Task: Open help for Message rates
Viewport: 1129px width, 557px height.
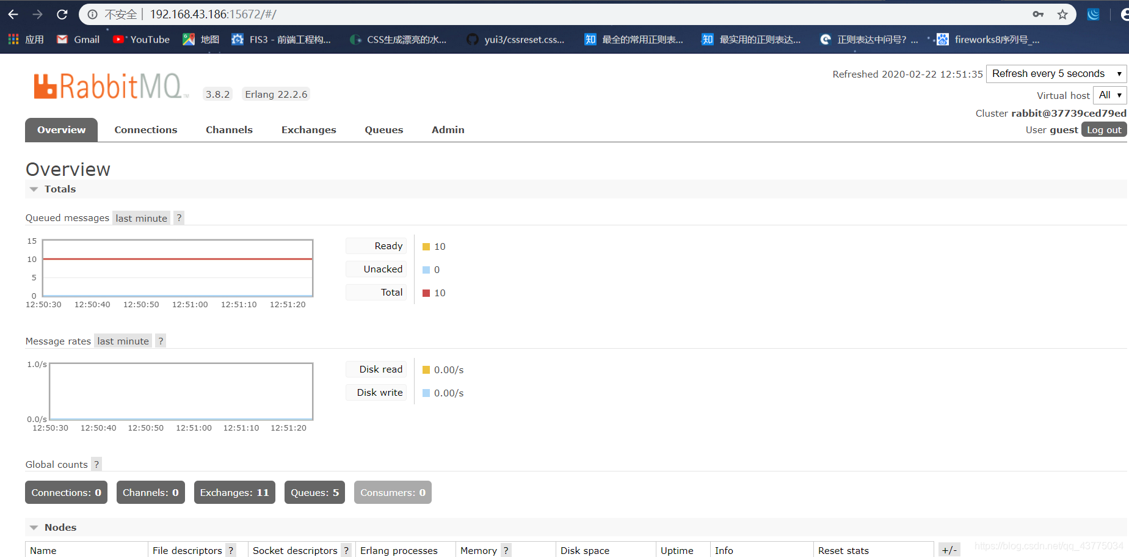Action: coord(161,341)
